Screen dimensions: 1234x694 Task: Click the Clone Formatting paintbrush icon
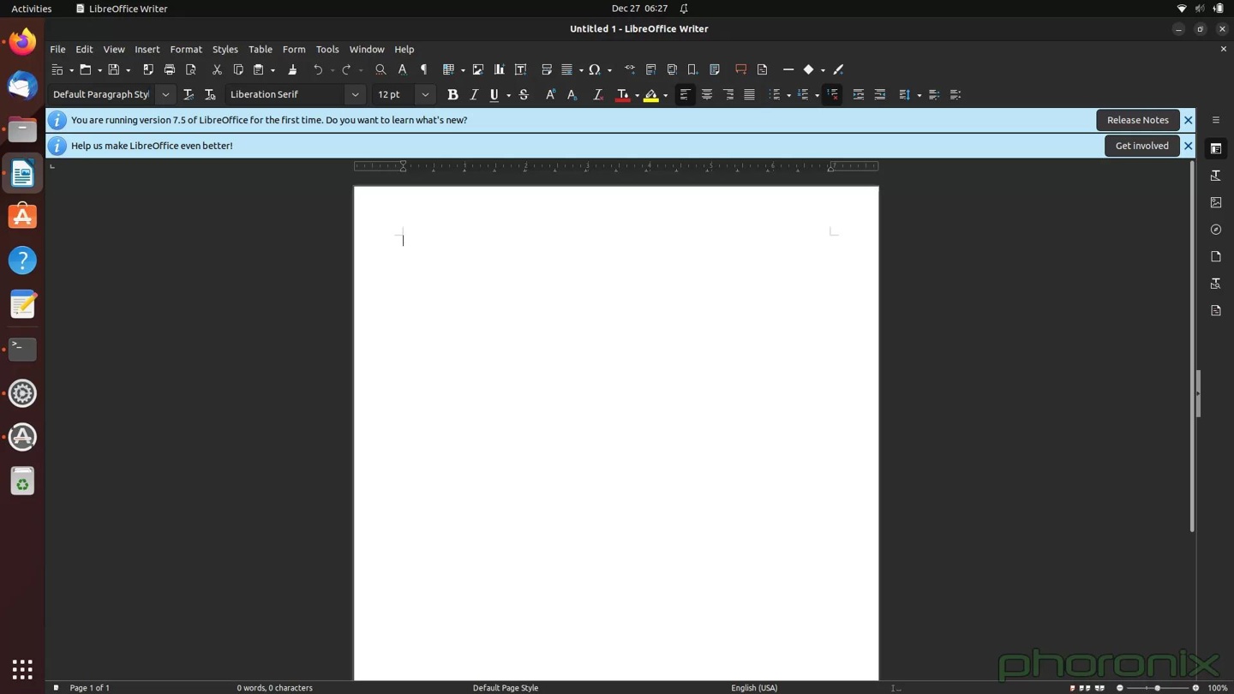(292, 69)
